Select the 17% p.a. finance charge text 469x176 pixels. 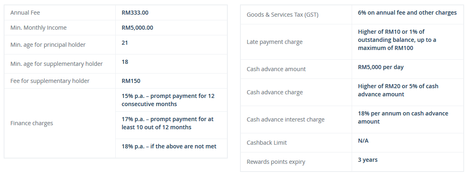167,123
